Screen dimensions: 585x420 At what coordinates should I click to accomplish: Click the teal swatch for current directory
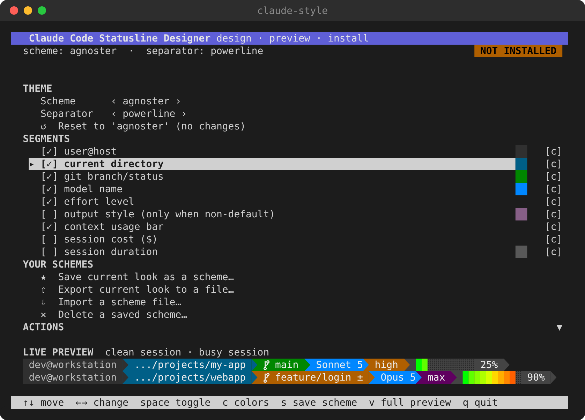point(521,164)
